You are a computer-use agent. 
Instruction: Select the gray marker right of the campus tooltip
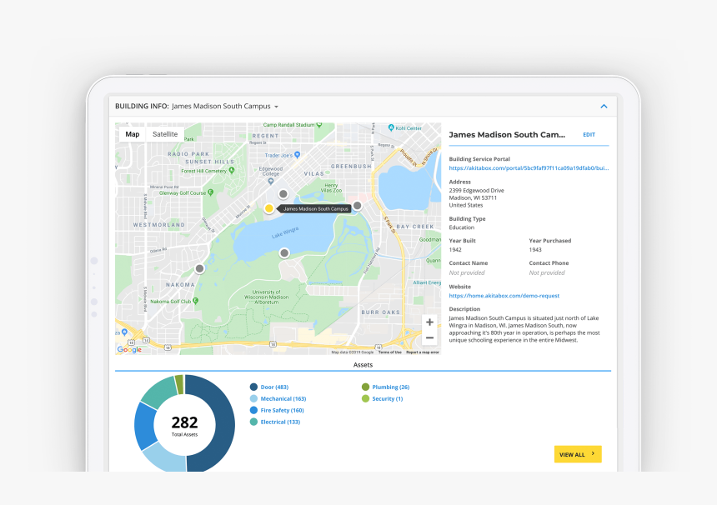coord(357,206)
